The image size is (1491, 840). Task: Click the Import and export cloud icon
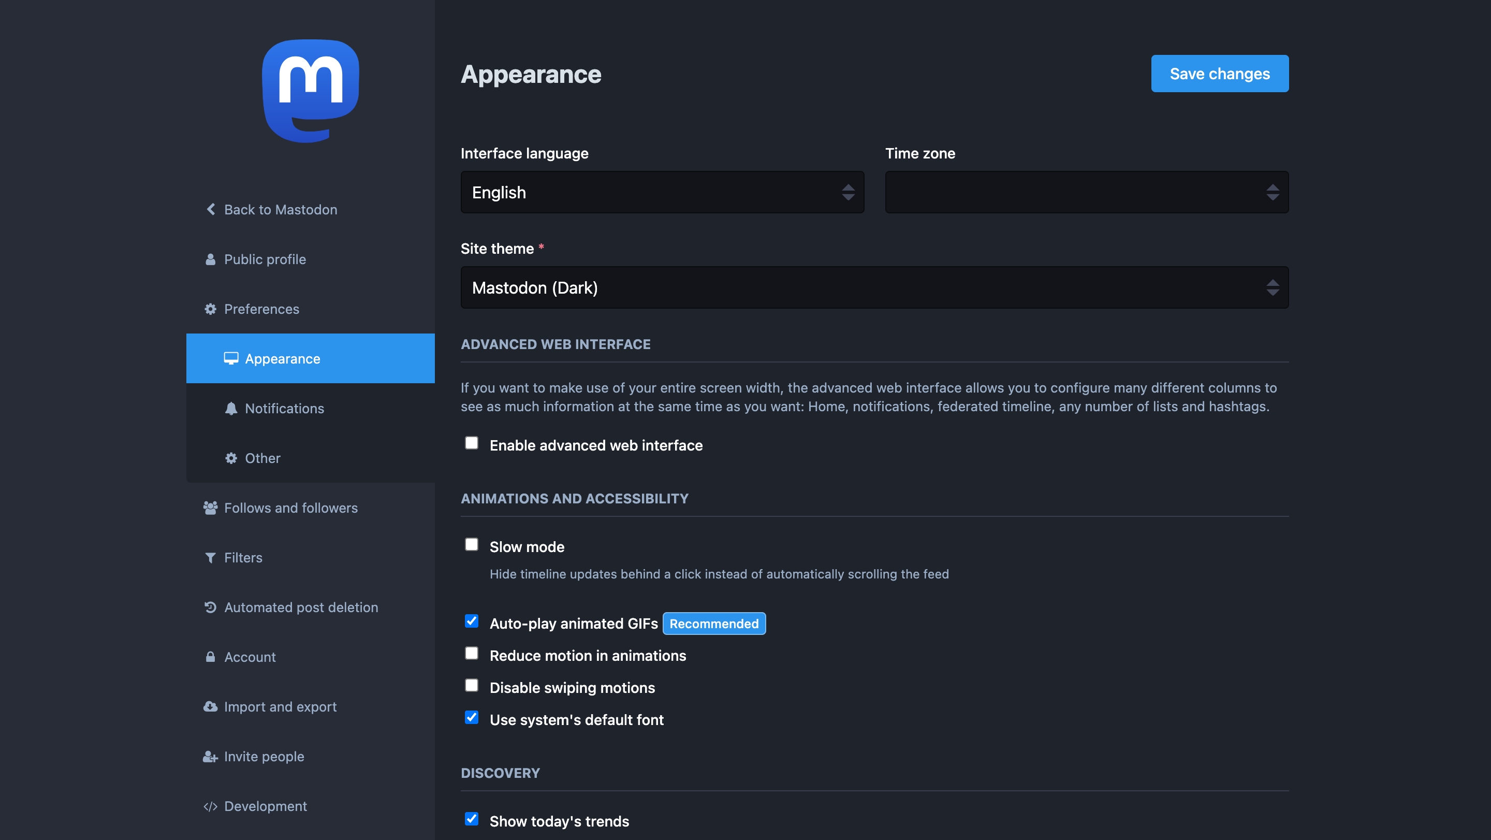tap(210, 706)
